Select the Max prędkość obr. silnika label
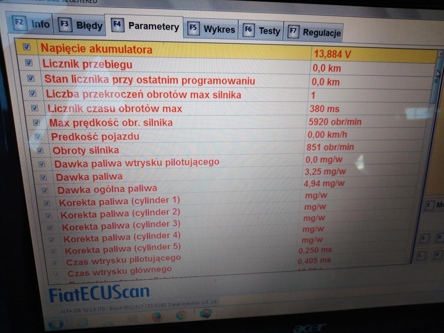Image resolution: width=444 pixels, height=333 pixels. [x=111, y=123]
